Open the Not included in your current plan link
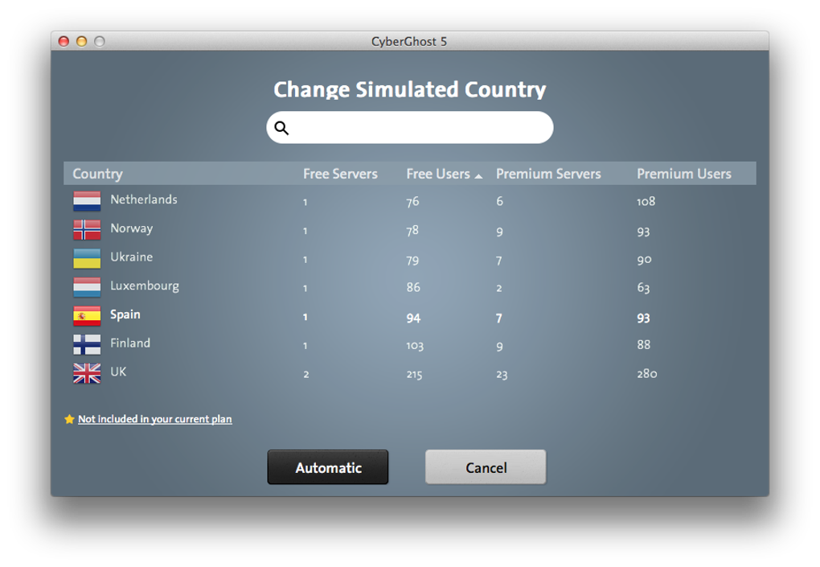 (x=155, y=419)
